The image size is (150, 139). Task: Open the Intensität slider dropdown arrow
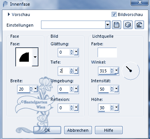tap(116, 89)
